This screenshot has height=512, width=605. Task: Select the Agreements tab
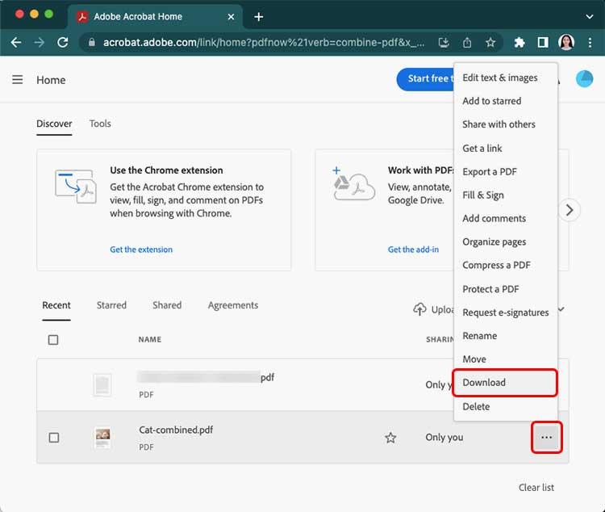tap(233, 305)
